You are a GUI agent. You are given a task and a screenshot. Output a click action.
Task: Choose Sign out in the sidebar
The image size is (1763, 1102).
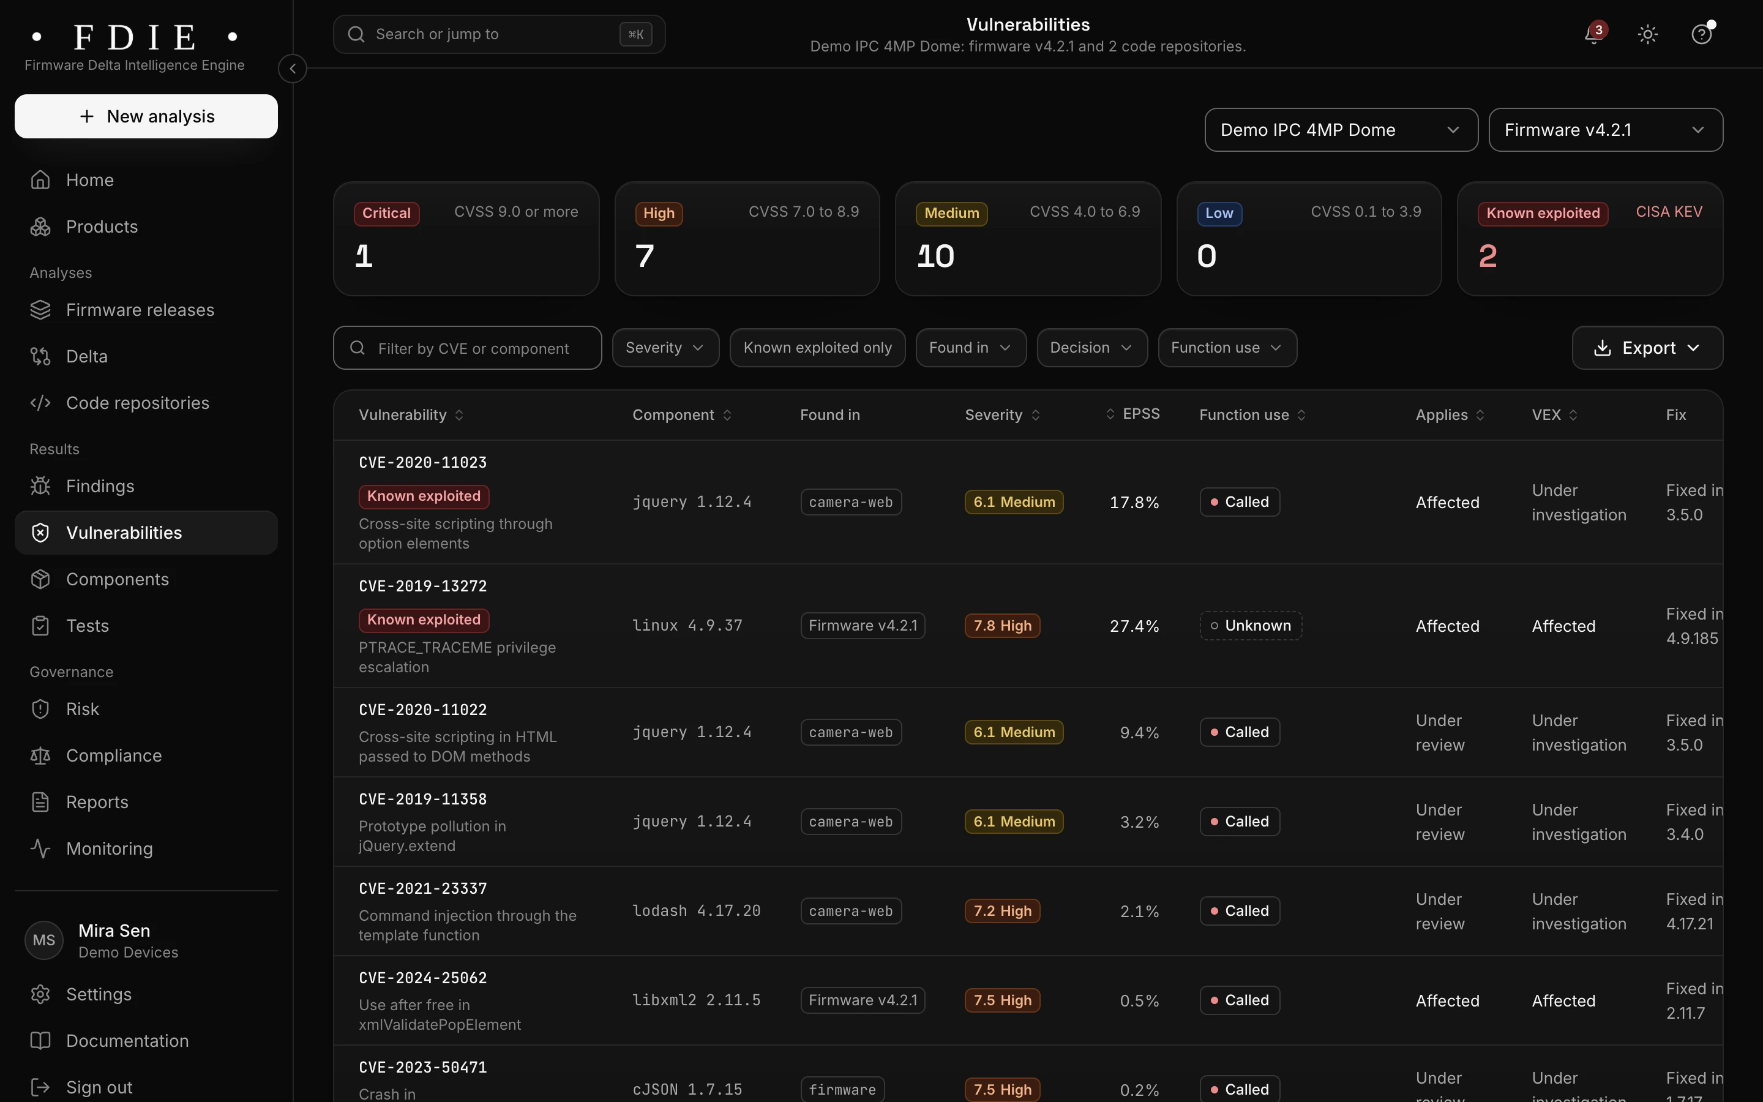click(x=146, y=1087)
